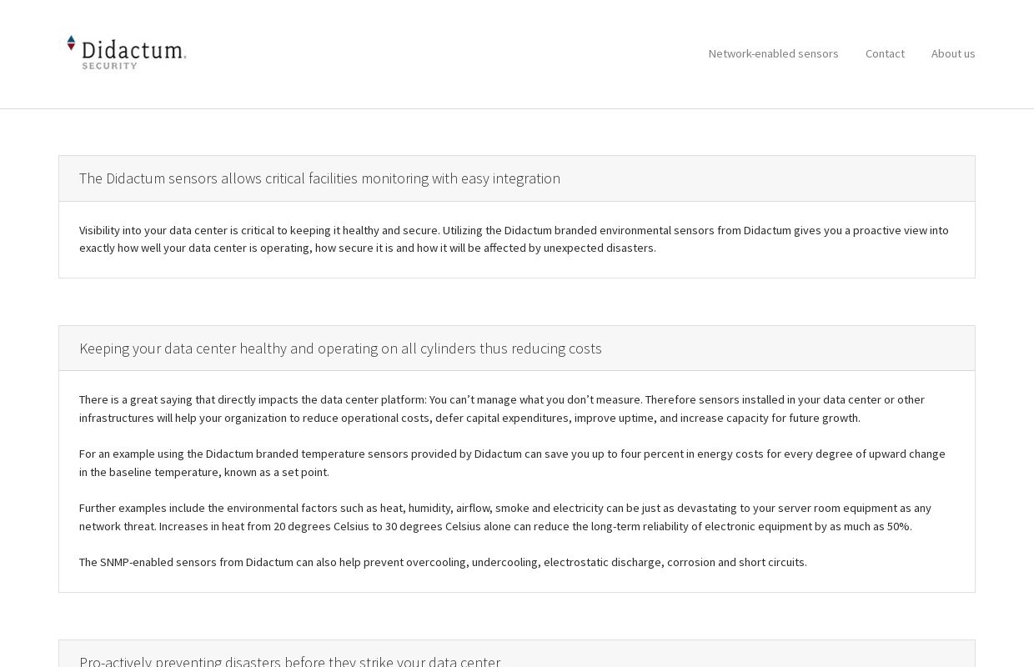
Task: Click paragraph about Didactum branded temperature sensors
Action: (x=512, y=463)
